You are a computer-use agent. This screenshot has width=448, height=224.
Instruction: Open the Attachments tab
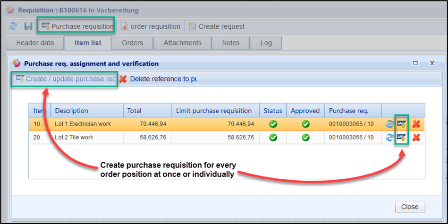pos(182,43)
